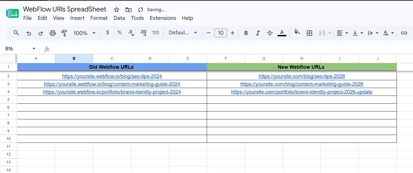Format as percent
Viewport: 413px width, 173px height.
tap(119, 33)
